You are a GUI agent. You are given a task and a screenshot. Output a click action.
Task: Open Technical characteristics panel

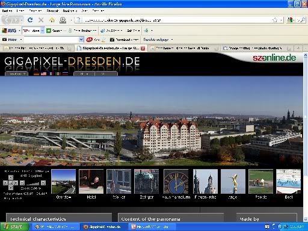[59, 218]
